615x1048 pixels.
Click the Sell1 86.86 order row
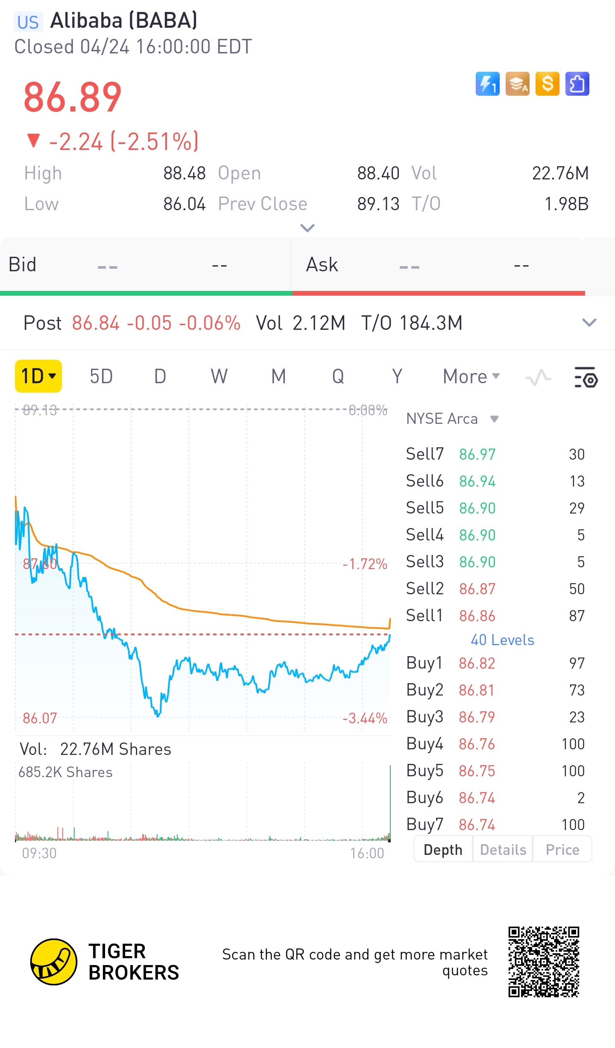pos(495,616)
